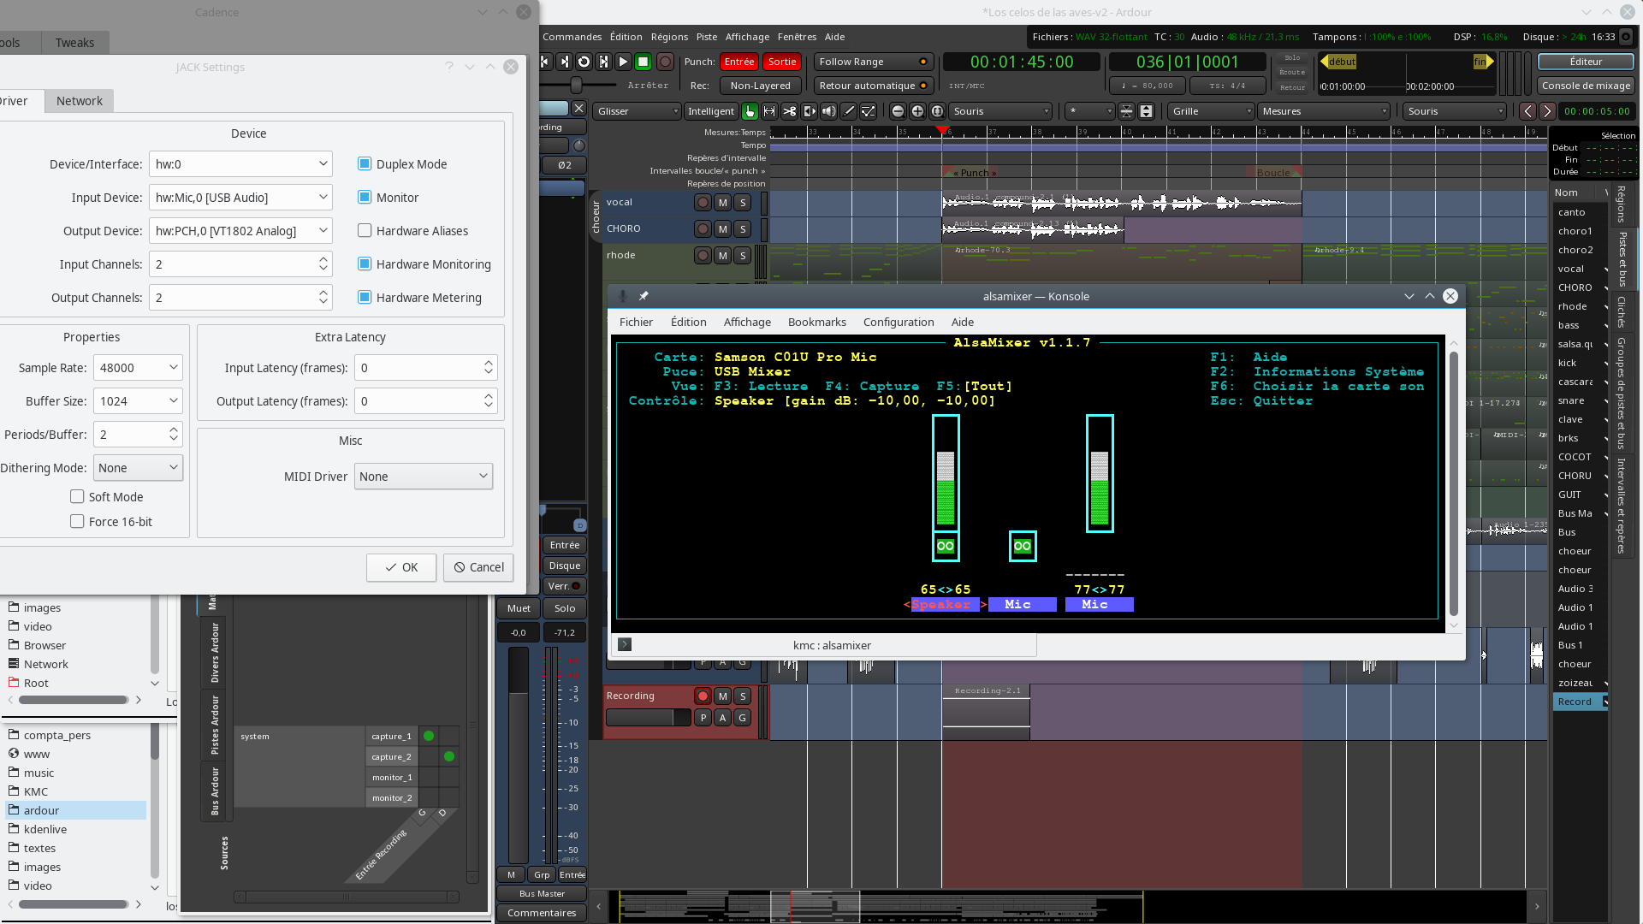The height and width of the screenshot is (924, 1643).
Task: Open the Sample Rate dropdown
Action: click(138, 368)
